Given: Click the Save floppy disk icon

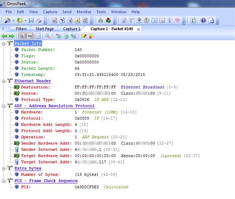Looking at the screenshot, I should tap(31, 20).
